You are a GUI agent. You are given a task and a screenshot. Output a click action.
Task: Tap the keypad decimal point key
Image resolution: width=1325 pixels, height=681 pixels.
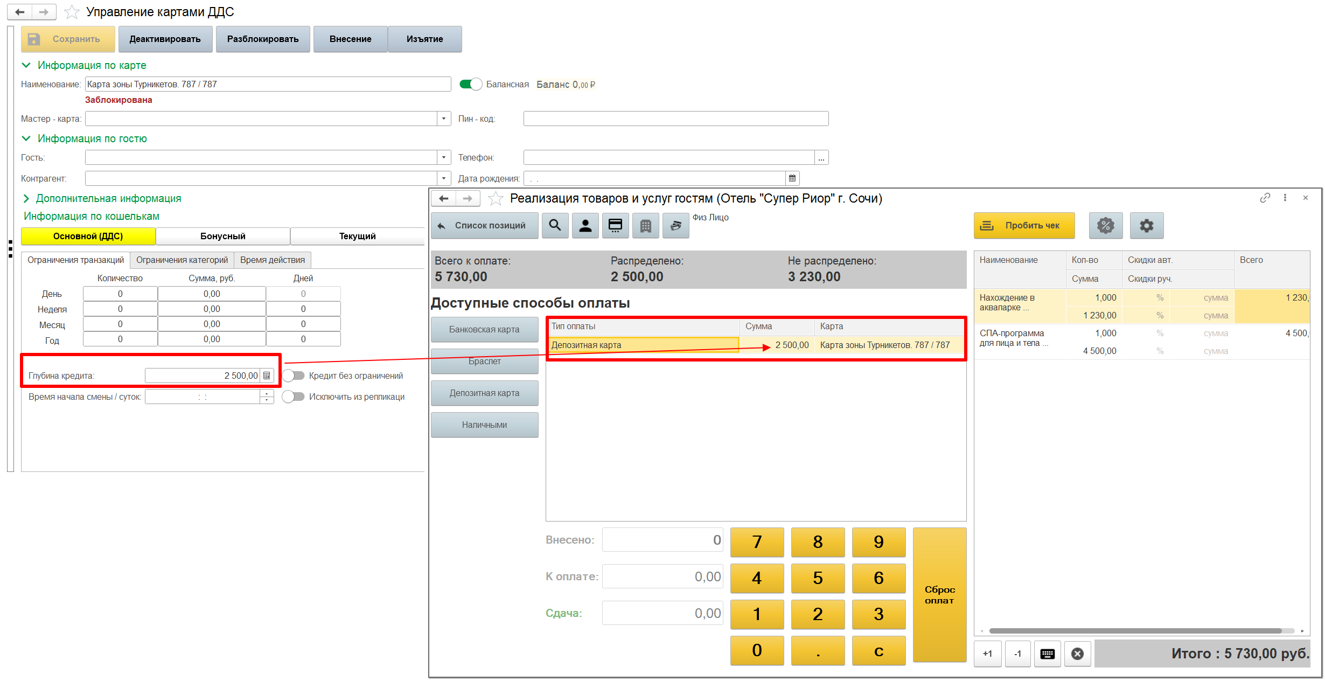pos(818,650)
